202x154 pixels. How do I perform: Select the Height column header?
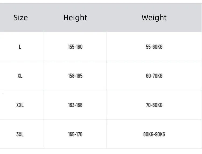pyautogui.click(x=75, y=18)
